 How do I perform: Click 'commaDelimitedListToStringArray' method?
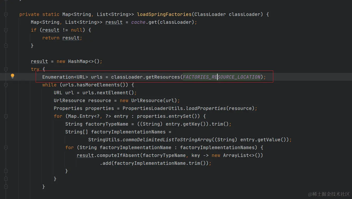(x=167, y=140)
